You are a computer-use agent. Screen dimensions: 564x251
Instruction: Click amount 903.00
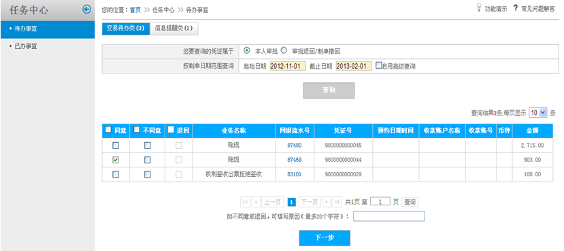[x=532, y=160]
